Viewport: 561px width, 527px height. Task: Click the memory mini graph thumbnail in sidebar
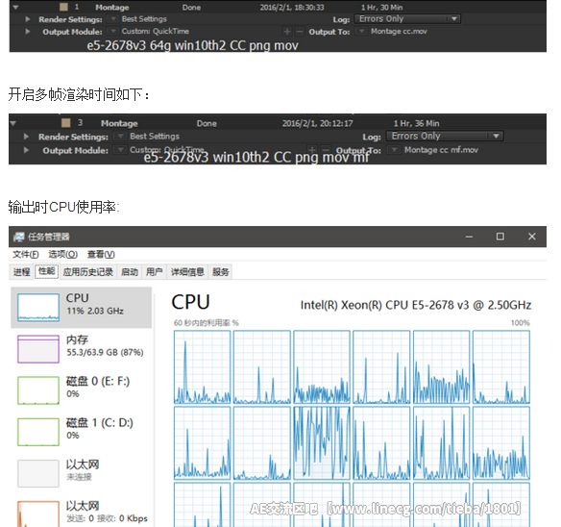coord(38,349)
